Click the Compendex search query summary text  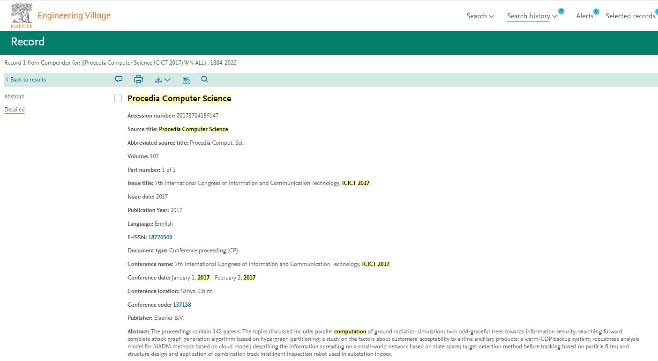120,63
